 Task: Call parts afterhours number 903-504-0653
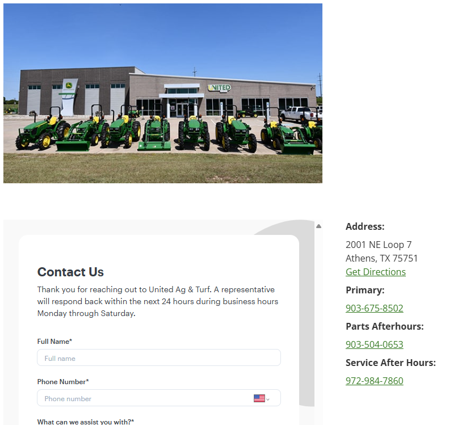tap(374, 344)
